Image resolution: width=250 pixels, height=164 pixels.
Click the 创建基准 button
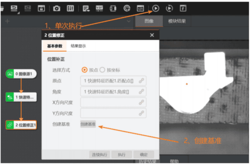pyautogui.click(x=88, y=124)
